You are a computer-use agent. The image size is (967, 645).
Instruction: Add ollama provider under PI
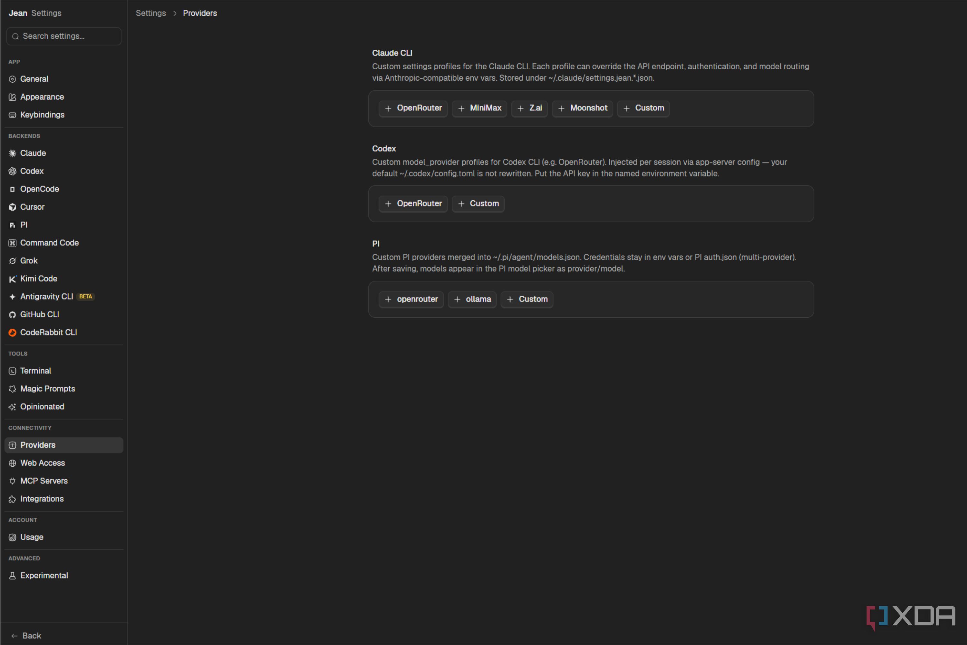pos(472,300)
